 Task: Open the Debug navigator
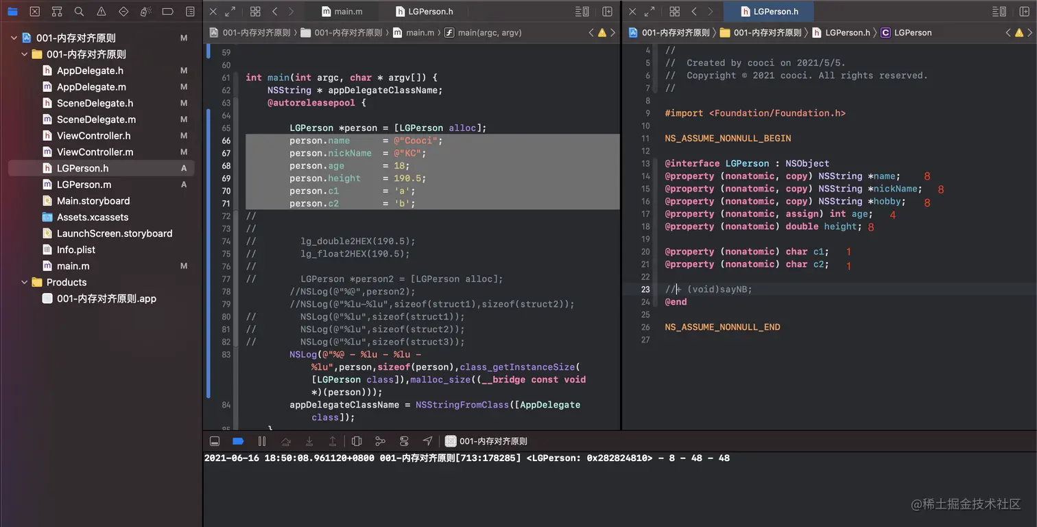[145, 12]
